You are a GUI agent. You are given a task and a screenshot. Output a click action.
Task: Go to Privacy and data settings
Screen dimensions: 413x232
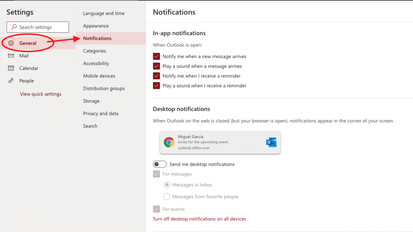[100, 114]
